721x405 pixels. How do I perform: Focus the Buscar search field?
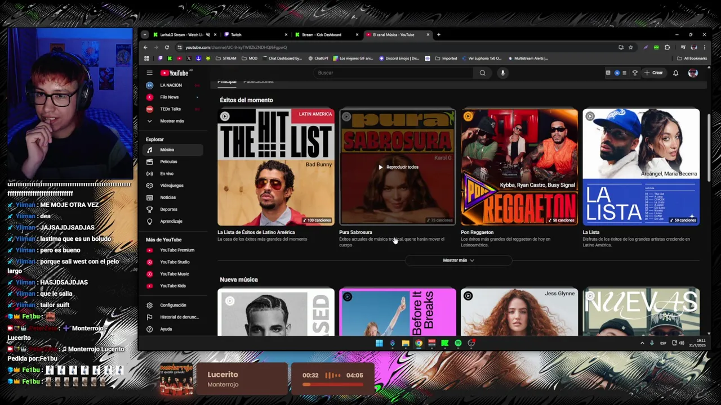tap(394, 73)
